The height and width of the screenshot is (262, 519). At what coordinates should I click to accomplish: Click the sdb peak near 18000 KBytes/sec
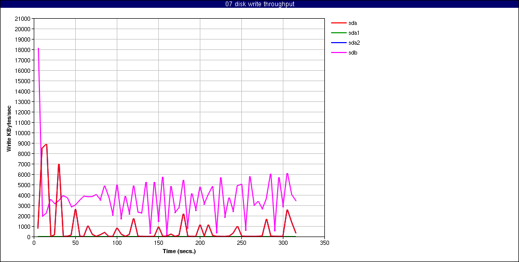[x=38, y=48]
